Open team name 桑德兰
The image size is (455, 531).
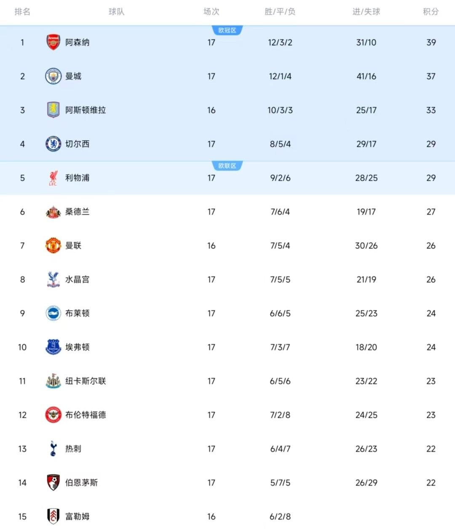[x=77, y=212]
